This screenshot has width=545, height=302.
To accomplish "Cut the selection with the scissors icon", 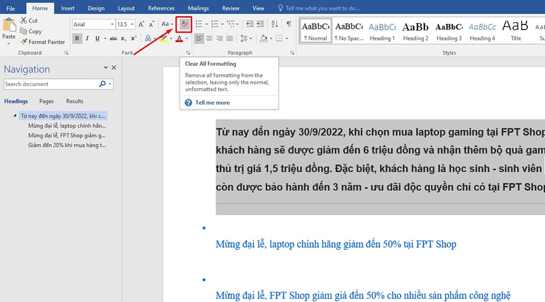I will (24, 20).
